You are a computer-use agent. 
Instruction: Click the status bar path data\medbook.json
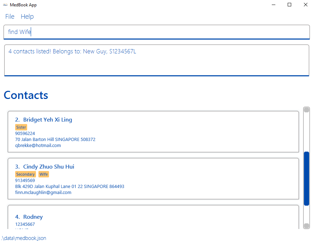click(x=24, y=238)
